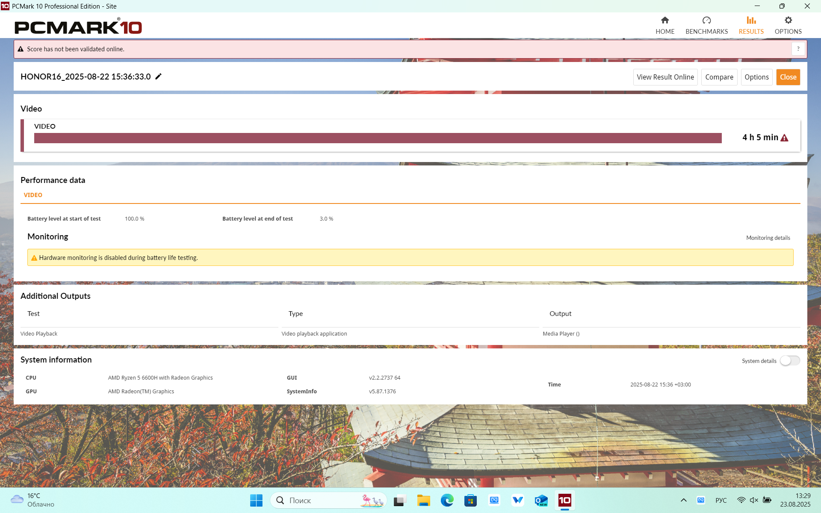Toggle the System details switch
821x513 pixels.
pos(789,361)
